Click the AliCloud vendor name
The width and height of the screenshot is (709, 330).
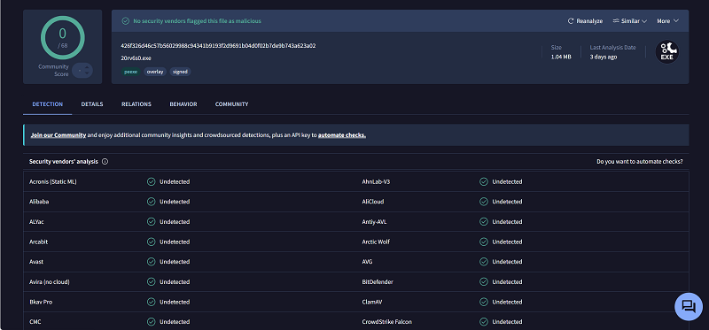click(x=373, y=202)
